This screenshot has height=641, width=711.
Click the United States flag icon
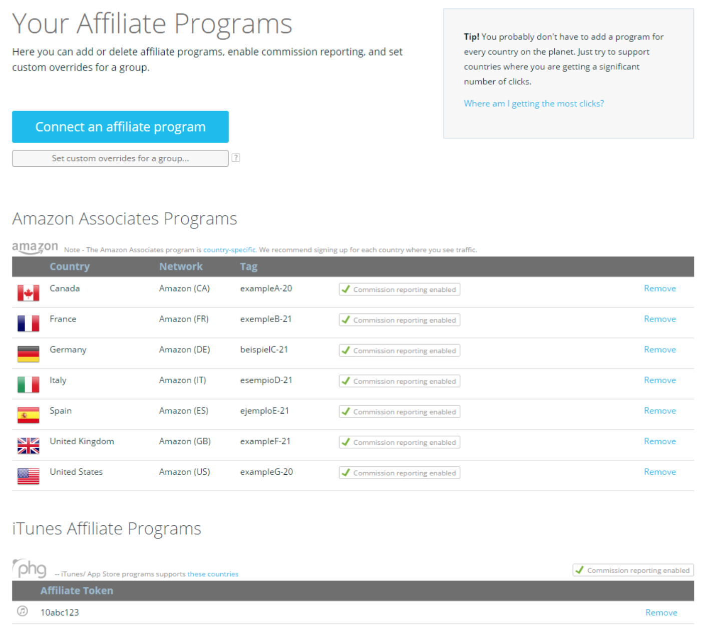28,476
